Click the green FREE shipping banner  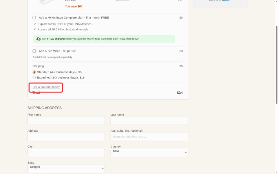click(104, 39)
